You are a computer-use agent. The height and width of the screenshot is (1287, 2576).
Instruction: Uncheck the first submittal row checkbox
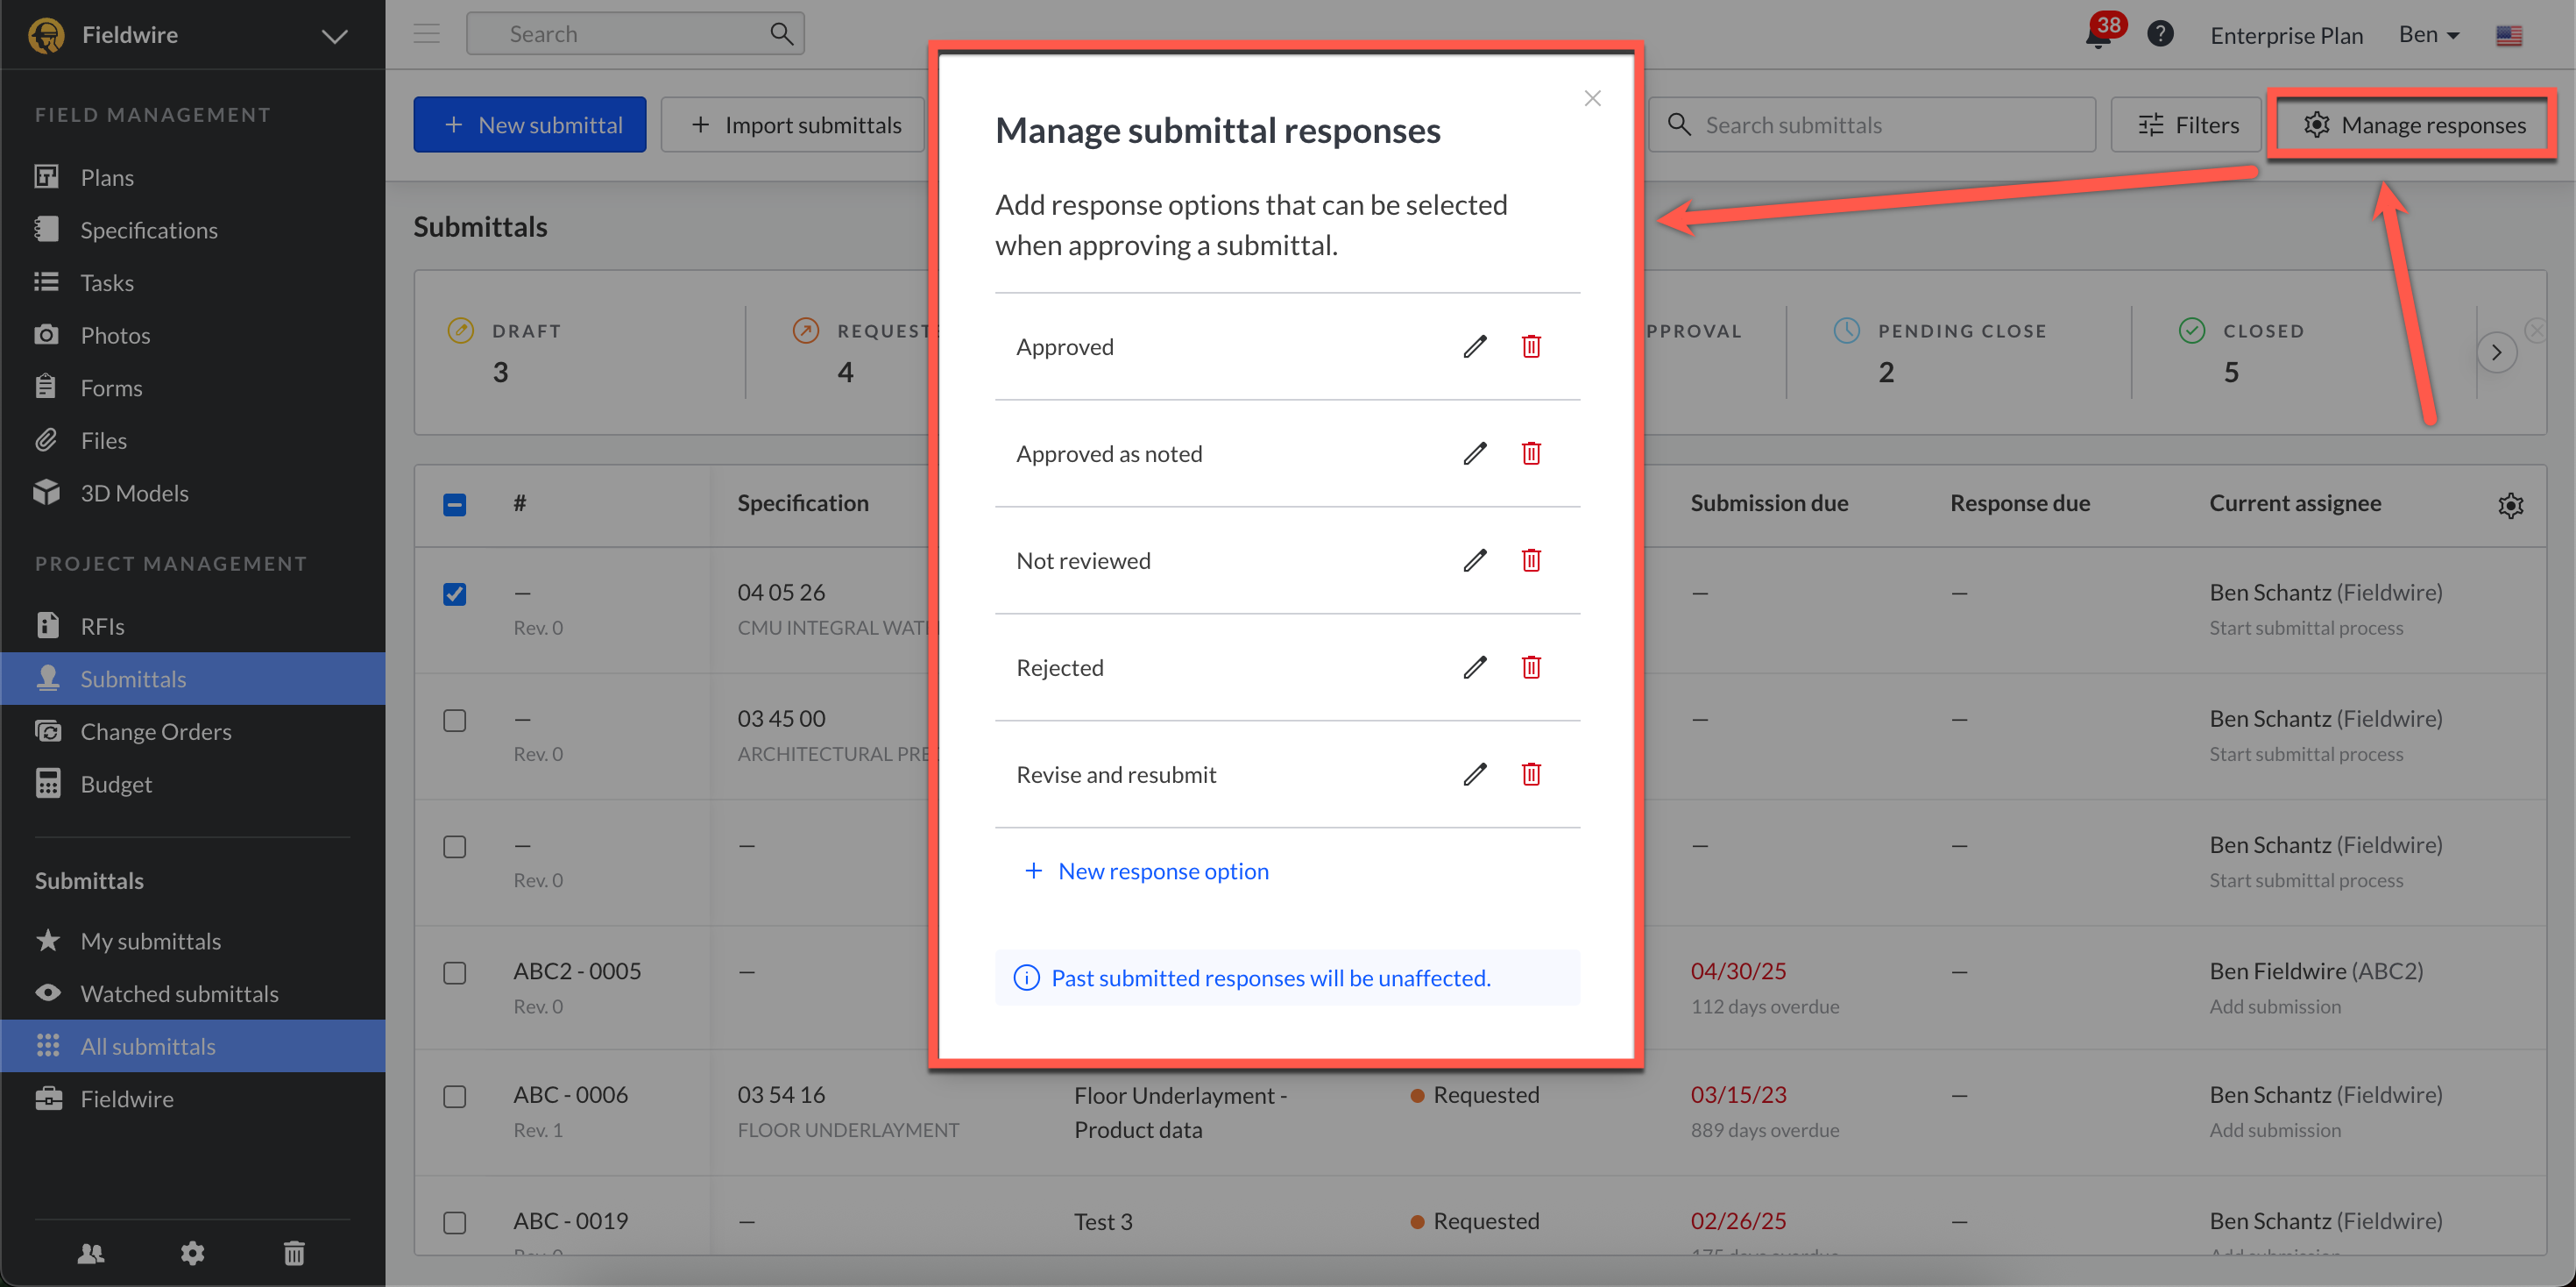(454, 594)
